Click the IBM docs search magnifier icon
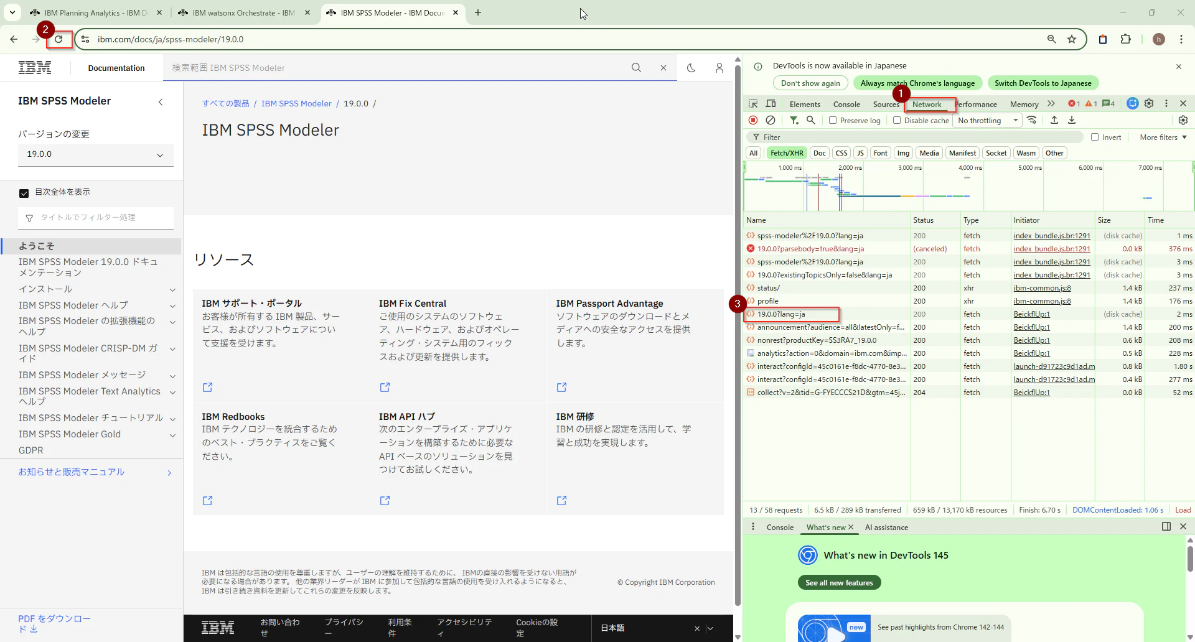The image size is (1195, 642). click(636, 68)
